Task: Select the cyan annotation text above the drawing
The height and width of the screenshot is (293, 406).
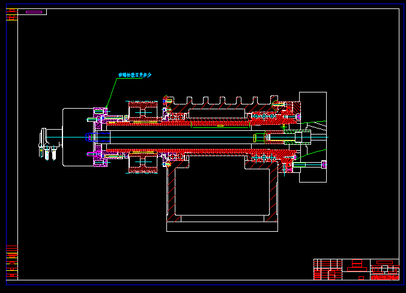Action: [135, 75]
